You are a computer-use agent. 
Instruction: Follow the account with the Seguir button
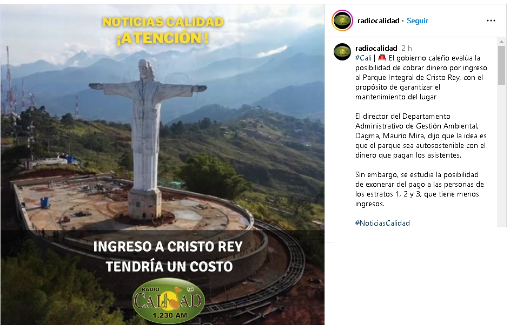[418, 21]
